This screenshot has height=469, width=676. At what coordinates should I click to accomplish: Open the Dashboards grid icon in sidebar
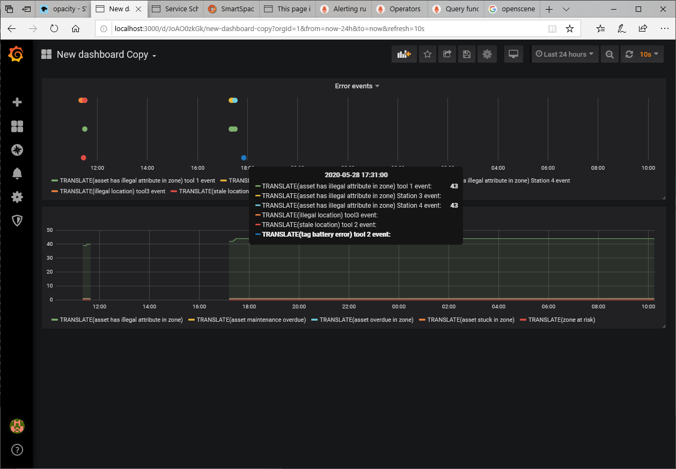pos(17,126)
